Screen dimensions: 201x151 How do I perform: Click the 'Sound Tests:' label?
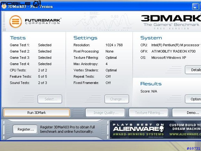(20, 83)
